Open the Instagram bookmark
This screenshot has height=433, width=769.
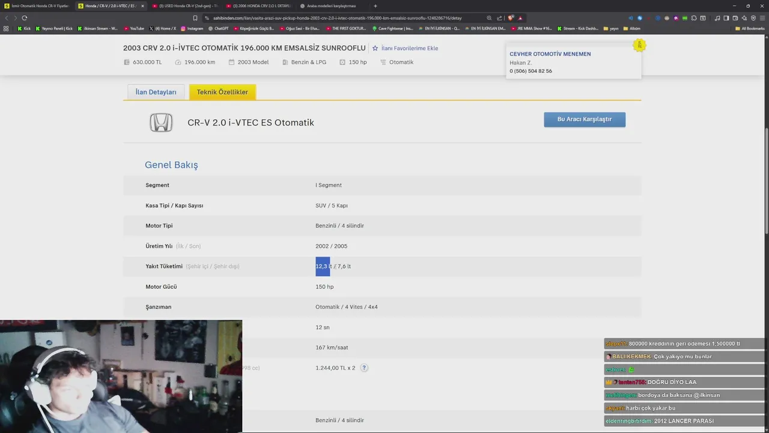pyautogui.click(x=192, y=28)
